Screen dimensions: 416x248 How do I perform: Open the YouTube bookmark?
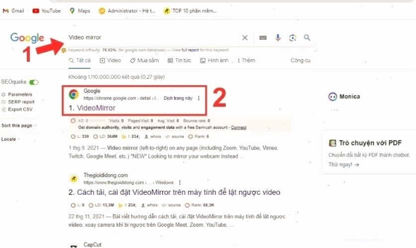(46, 11)
